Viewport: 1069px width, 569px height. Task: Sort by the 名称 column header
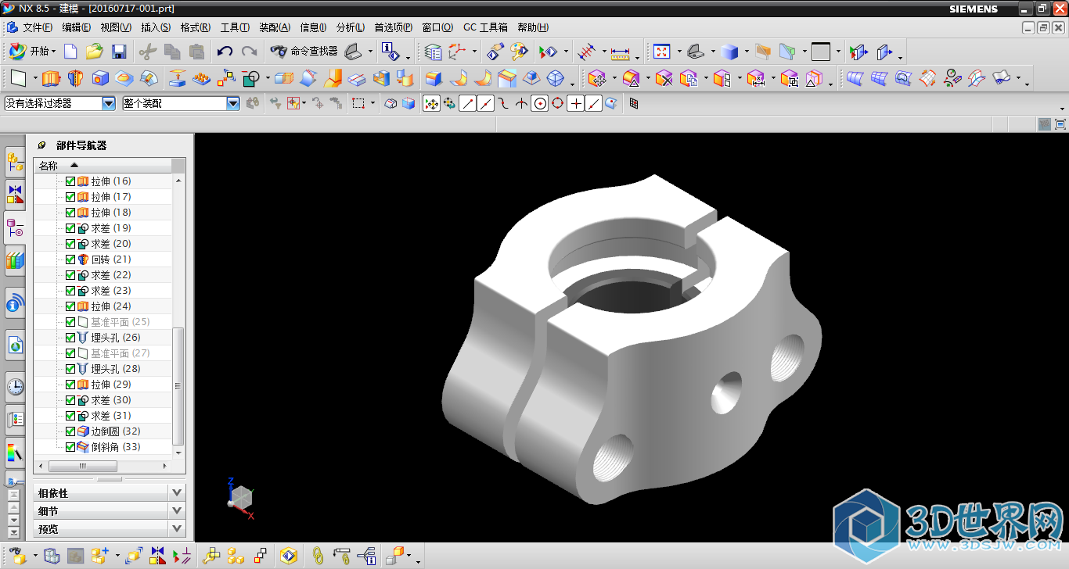(x=102, y=166)
